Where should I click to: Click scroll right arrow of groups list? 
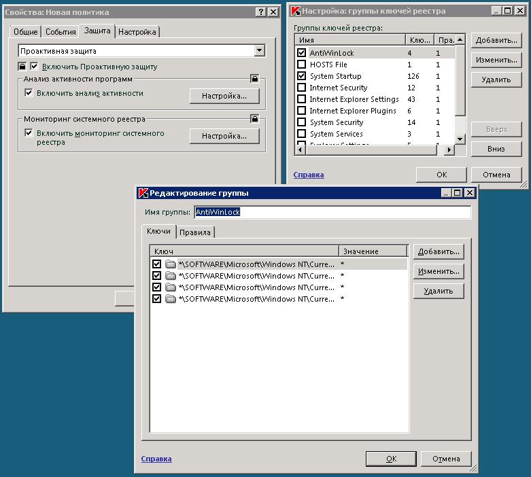[449, 149]
